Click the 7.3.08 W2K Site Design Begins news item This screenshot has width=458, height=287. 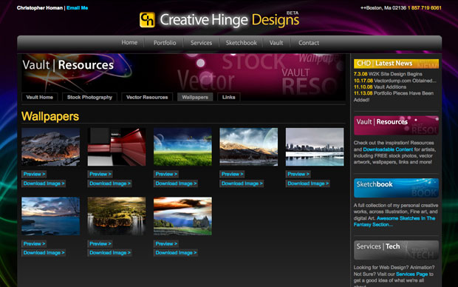388,74
